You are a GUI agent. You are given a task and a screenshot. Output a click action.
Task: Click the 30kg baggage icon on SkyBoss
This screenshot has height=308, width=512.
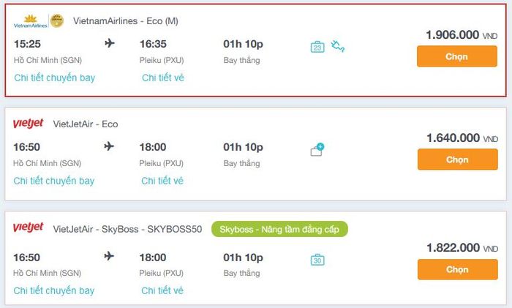point(317,260)
